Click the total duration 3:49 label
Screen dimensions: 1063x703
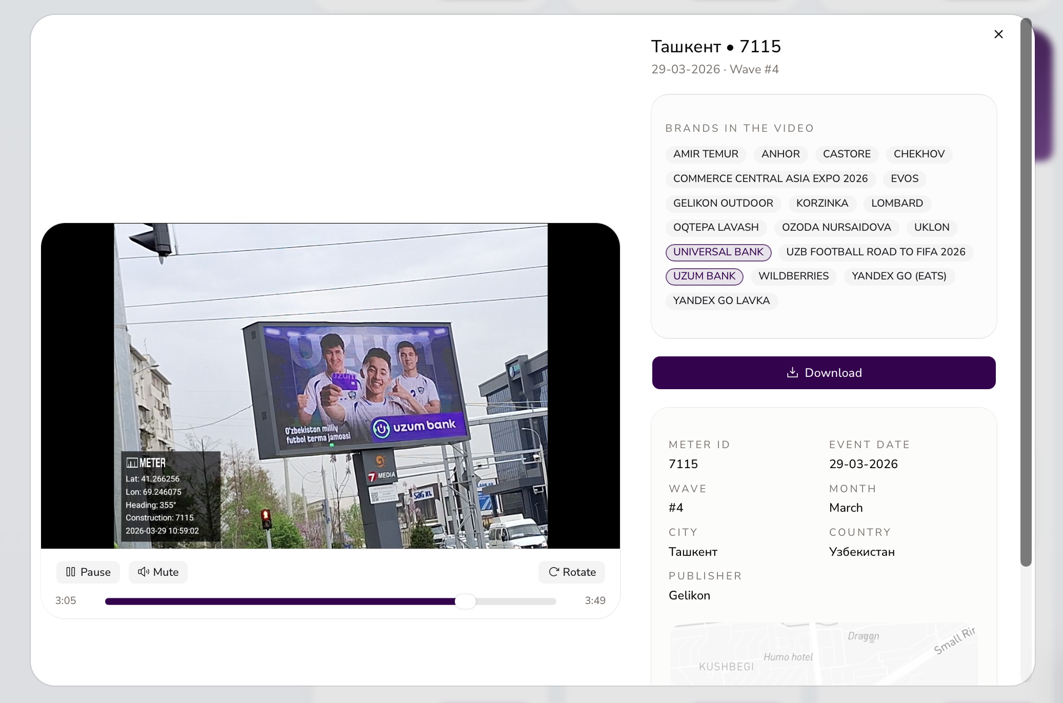tap(595, 600)
